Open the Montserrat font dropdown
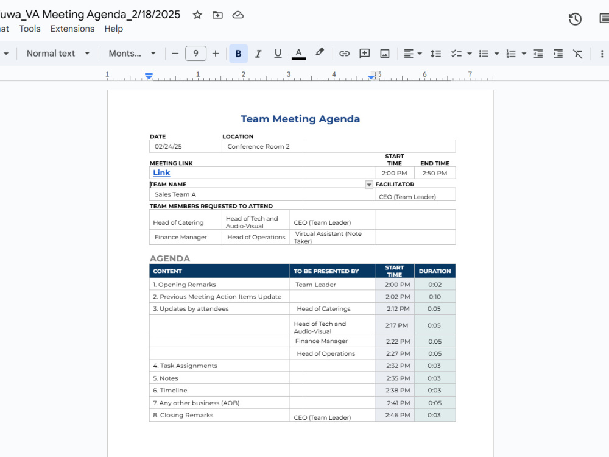The image size is (609, 457). click(132, 54)
